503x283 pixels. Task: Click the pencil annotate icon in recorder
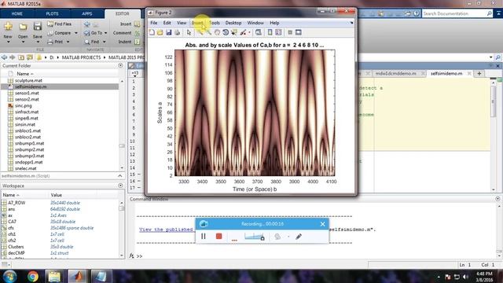click(299, 237)
